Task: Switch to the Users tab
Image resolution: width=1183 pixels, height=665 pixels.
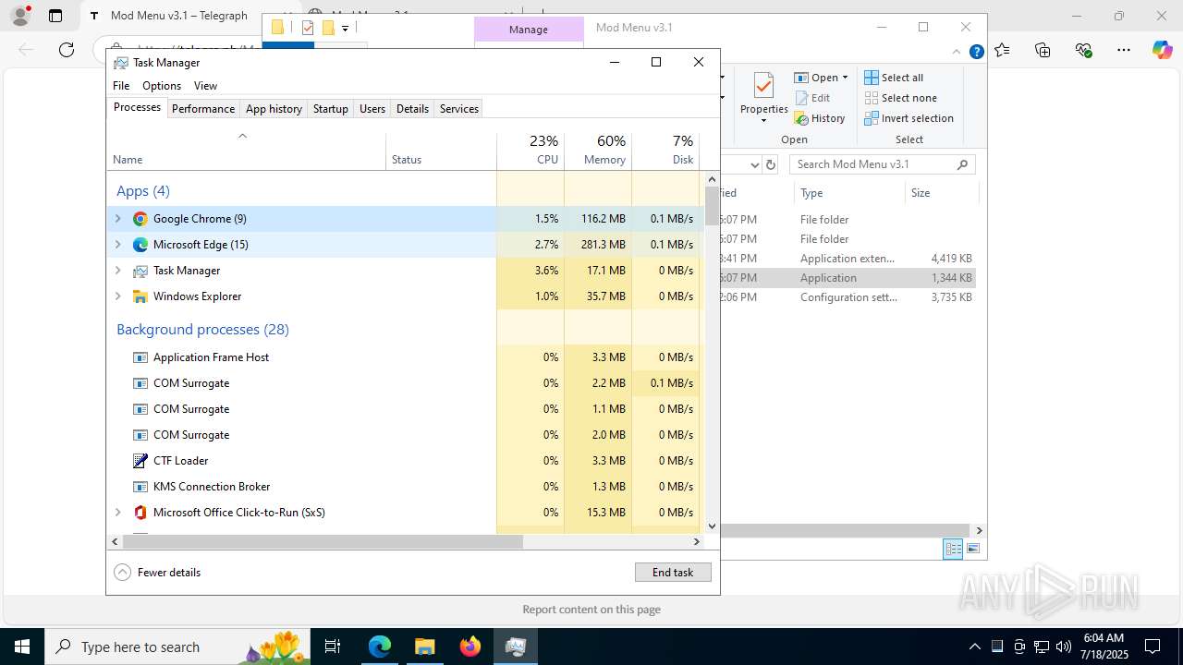Action: [372, 109]
